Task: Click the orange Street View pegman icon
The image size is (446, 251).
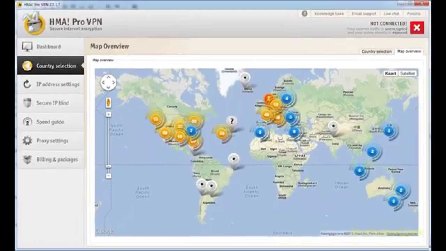Action: pyautogui.click(x=108, y=102)
